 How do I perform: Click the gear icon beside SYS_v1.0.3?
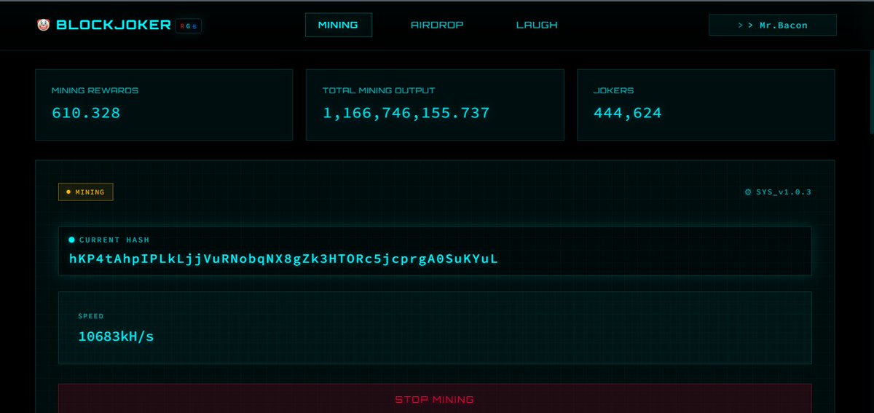[x=748, y=192]
